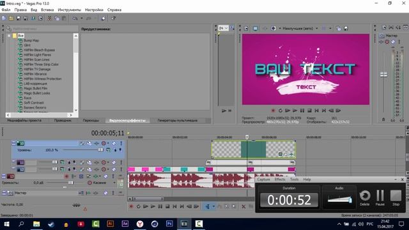Click the compositing mode icon on track 11
This screenshot has height=230, width=409.
tap(63, 162)
